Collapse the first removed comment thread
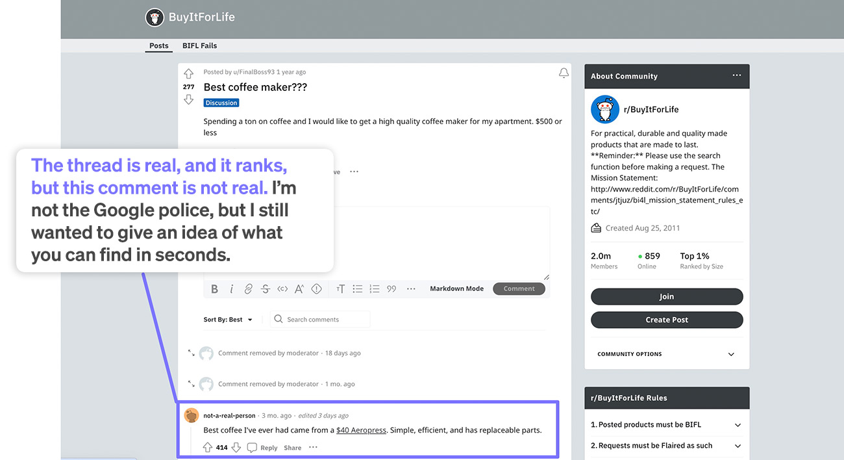844x460 pixels. coord(192,353)
